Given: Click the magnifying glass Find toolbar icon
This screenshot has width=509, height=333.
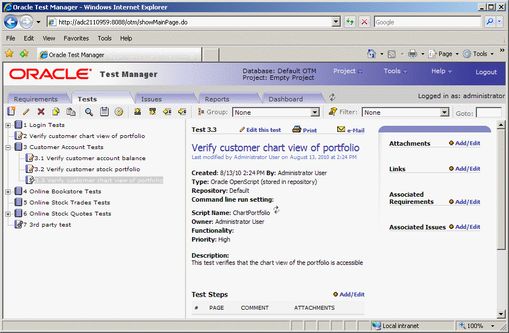Looking at the screenshot, I should click(x=89, y=112).
